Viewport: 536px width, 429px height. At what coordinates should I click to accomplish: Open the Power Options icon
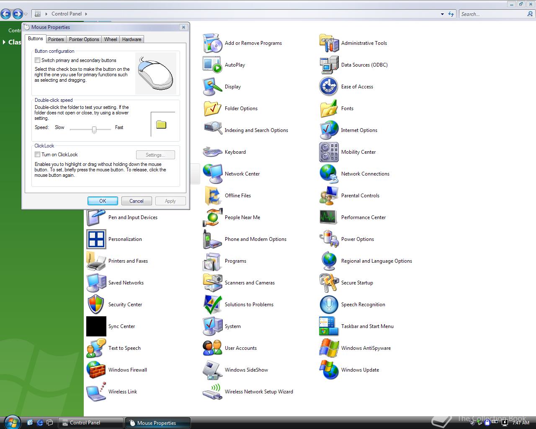click(329, 239)
